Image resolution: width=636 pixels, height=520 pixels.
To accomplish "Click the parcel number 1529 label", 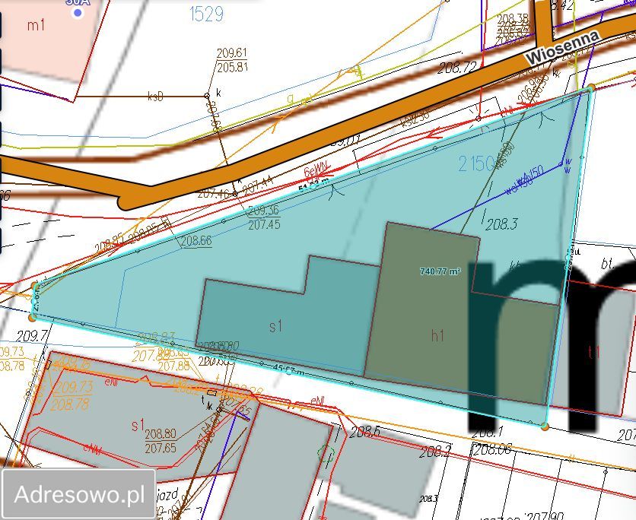I will tap(206, 14).
